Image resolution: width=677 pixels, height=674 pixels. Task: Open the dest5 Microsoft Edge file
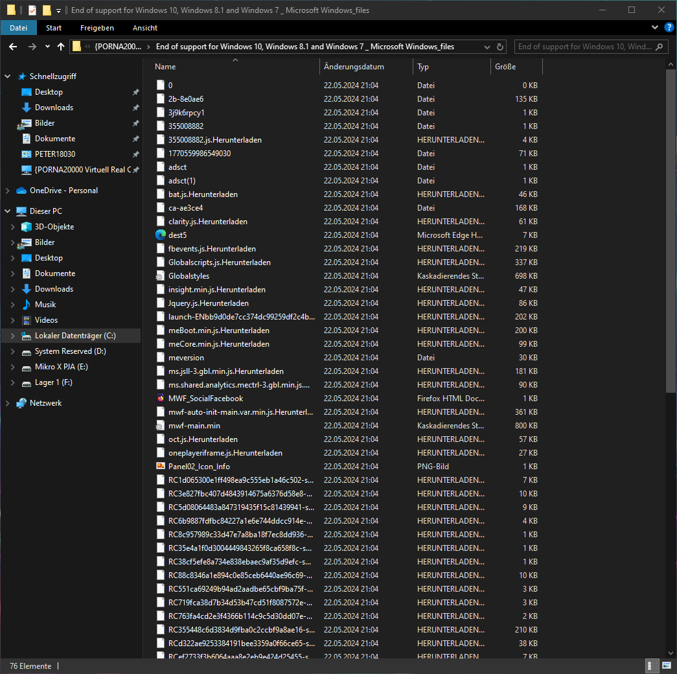coord(177,235)
